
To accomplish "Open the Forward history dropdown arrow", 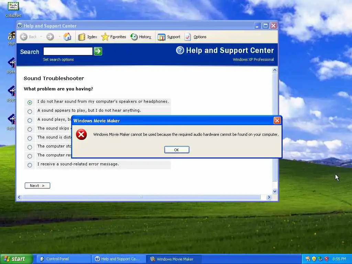I will click(x=59, y=36).
